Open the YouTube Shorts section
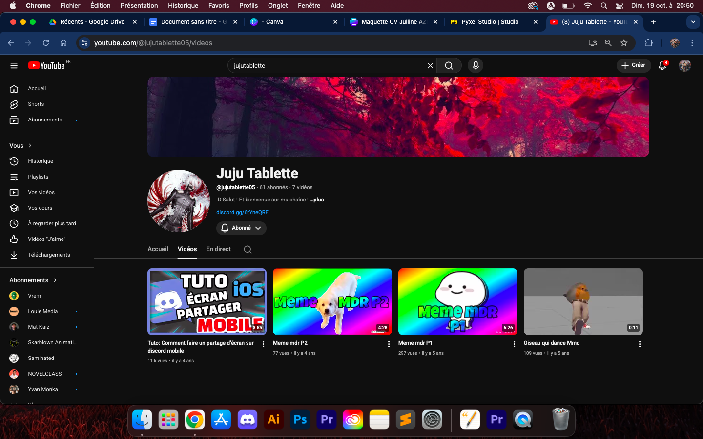The height and width of the screenshot is (439, 703). click(36, 104)
